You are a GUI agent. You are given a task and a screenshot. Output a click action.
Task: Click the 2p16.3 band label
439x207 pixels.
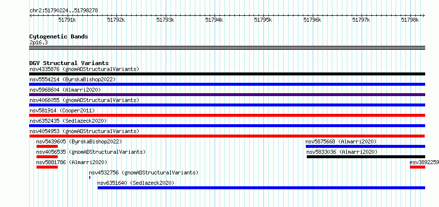(38, 43)
